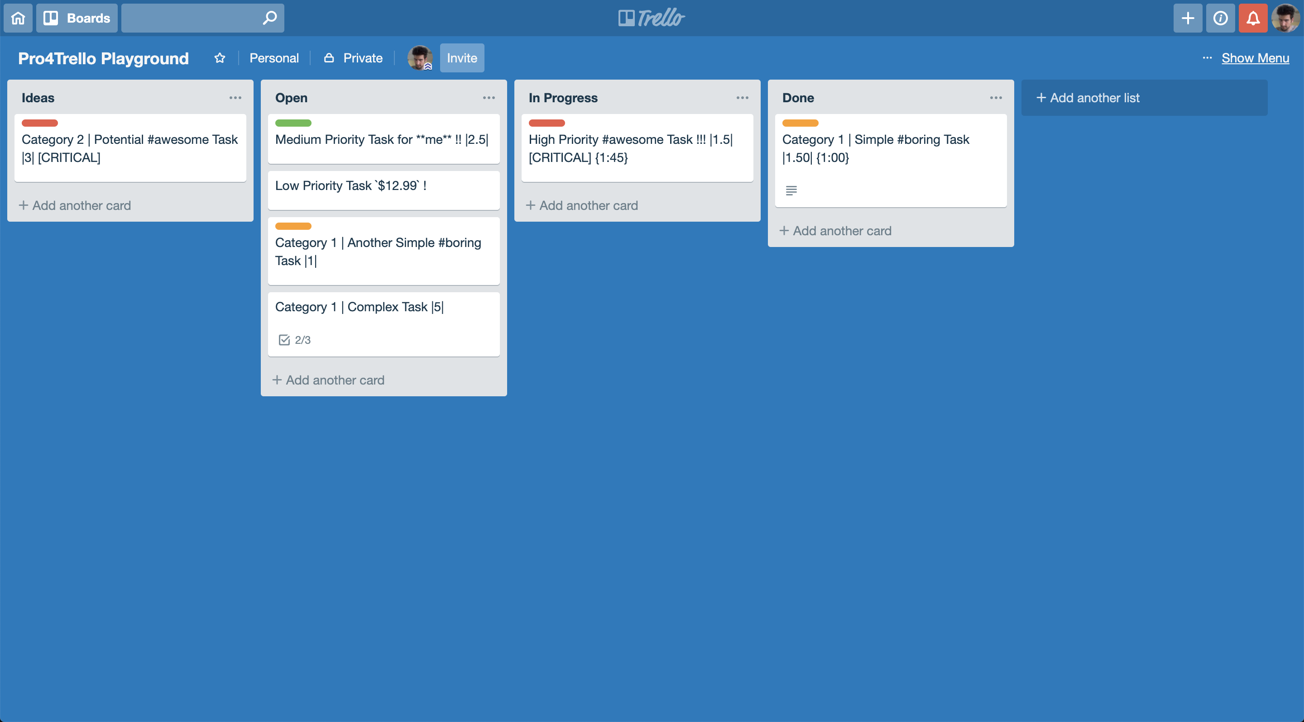Viewport: 1304px width, 722px height.
Task: Click the user avatar profile icon
Action: tap(1283, 18)
